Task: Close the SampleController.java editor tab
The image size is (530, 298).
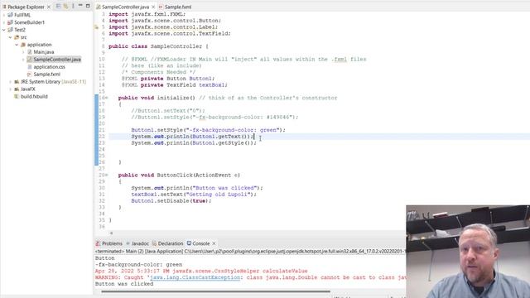Action: (x=153, y=7)
